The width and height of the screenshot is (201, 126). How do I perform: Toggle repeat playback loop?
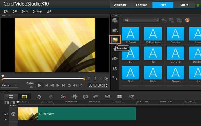pos(70,85)
